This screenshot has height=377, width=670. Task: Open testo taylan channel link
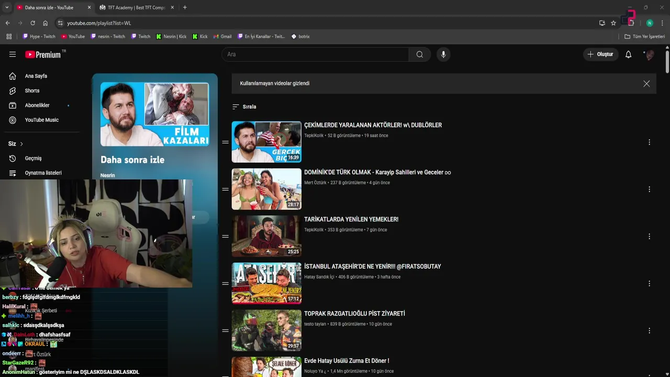[315, 324]
